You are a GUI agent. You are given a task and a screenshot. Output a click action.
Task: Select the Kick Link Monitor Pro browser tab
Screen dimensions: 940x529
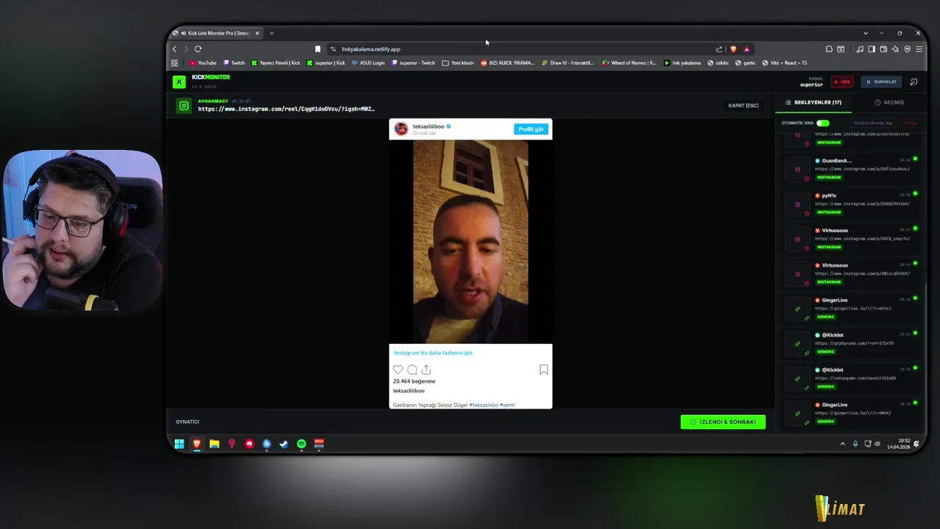tap(217, 33)
